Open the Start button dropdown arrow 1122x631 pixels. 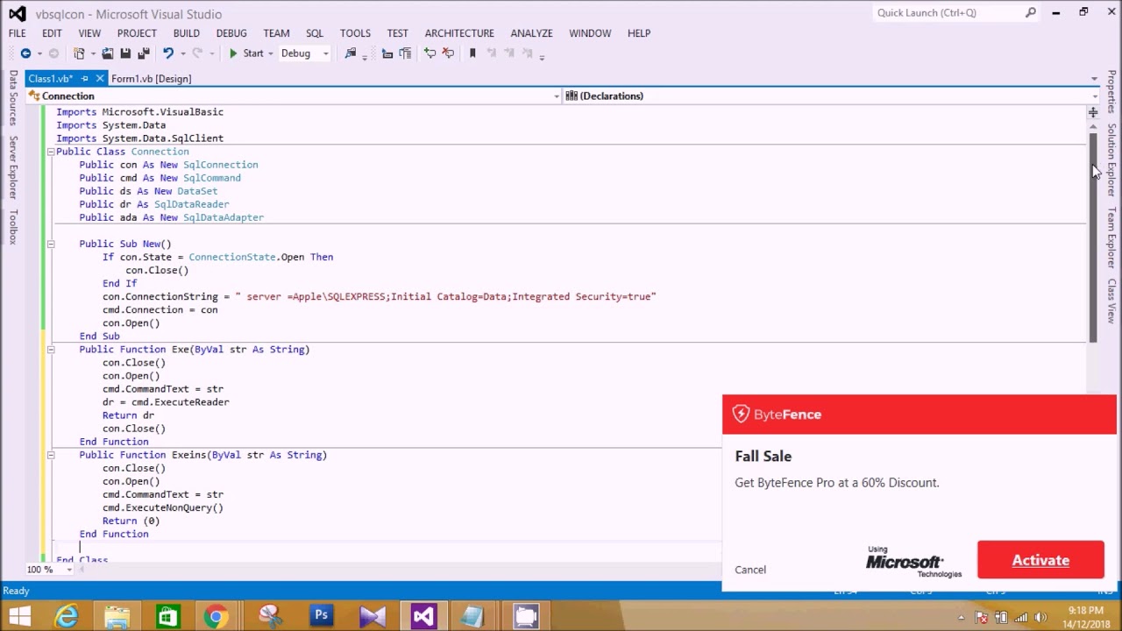tap(270, 53)
